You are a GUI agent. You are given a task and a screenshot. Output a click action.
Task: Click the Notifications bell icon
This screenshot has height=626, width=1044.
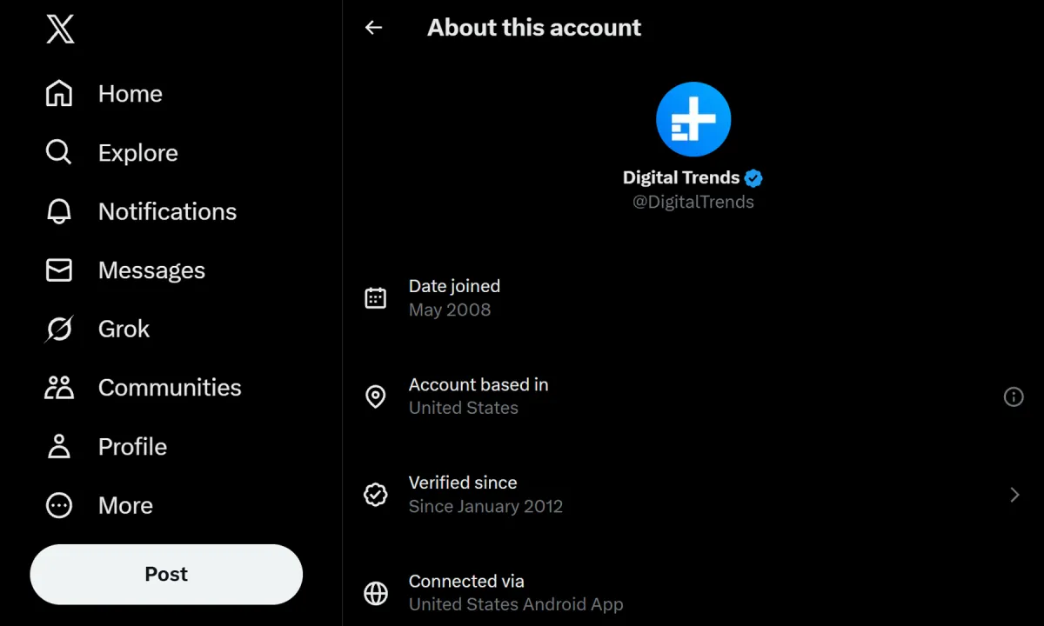59,211
